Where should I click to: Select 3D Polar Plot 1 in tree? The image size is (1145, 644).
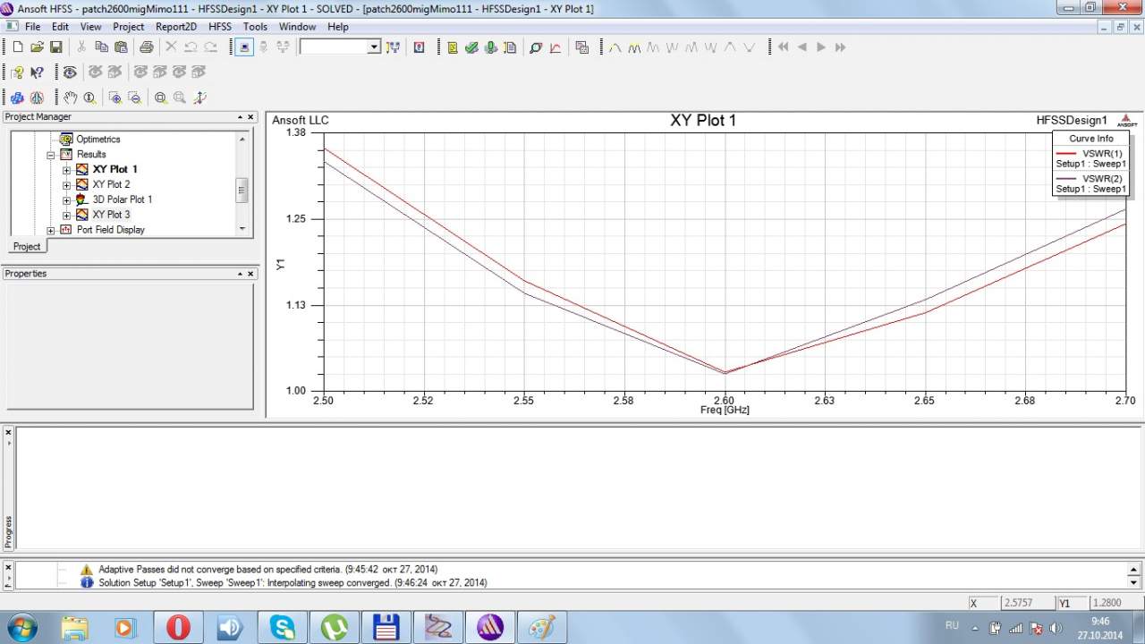(121, 199)
